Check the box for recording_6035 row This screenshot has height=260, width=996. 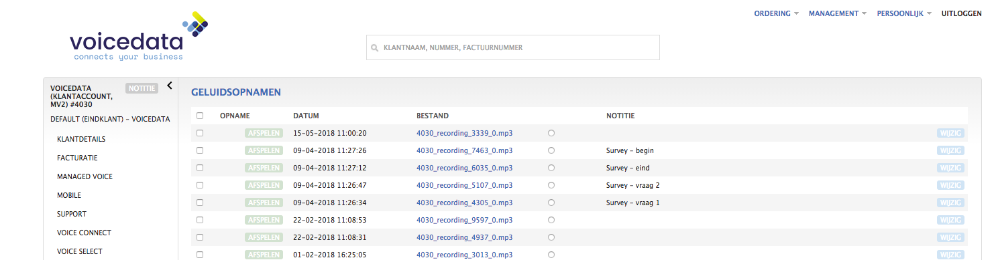200,168
